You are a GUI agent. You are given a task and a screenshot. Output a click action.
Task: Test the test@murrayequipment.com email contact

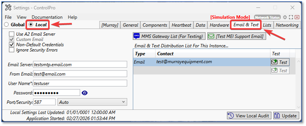(x=280, y=62)
